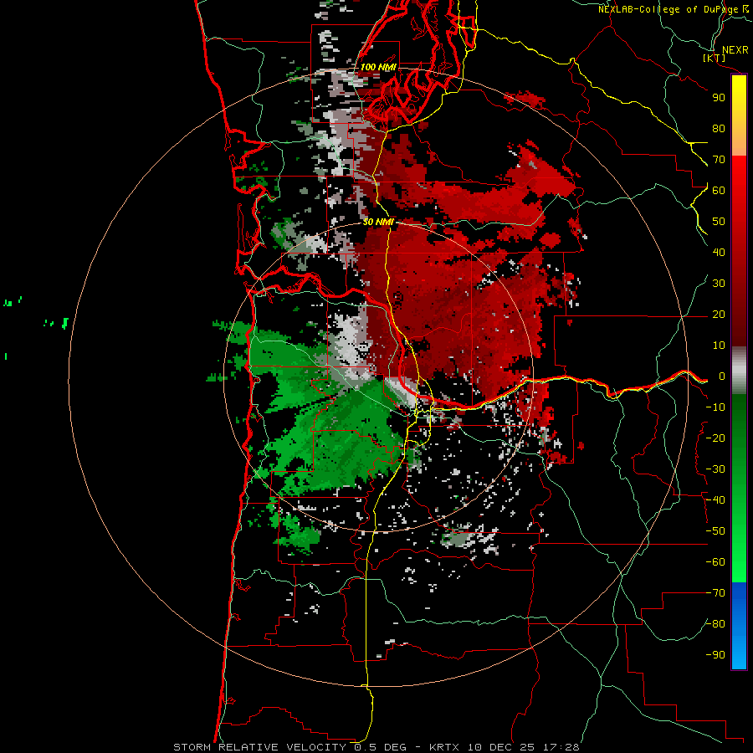Click the -90 value on the velocity scale
Viewport: 753px width, 753px height.
click(x=715, y=655)
